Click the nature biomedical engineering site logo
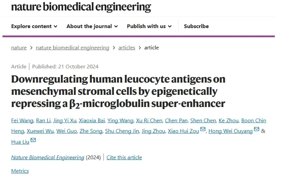The height and width of the screenshot is (177, 283). pos(81,7)
